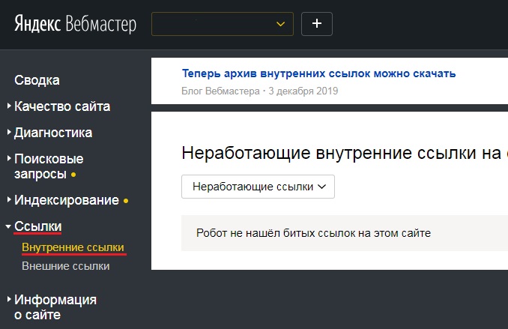Screen dimensions: 508x329
Task: Click the yellow dot beside Индексирование
Action: [126, 201]
